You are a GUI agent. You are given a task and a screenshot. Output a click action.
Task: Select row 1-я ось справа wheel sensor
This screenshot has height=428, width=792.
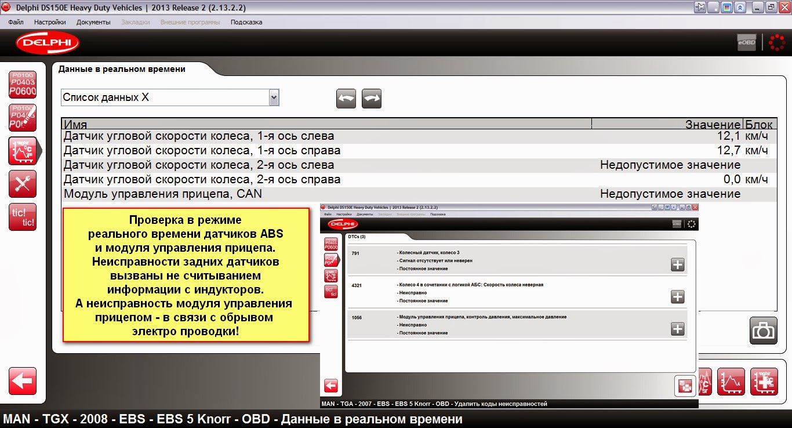coord(419,151)
